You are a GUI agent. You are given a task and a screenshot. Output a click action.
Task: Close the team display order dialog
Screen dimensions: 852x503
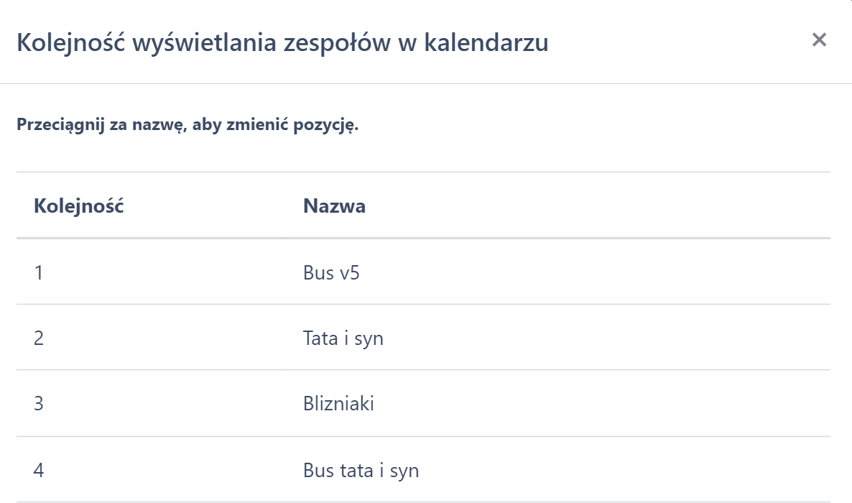click(x=819, y=40)
